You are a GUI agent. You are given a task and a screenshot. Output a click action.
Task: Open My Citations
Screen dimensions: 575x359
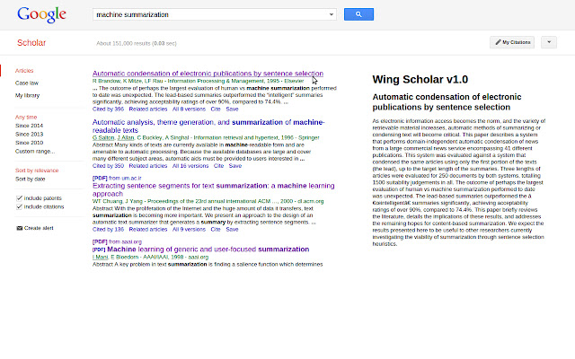[x=512, y=42]
